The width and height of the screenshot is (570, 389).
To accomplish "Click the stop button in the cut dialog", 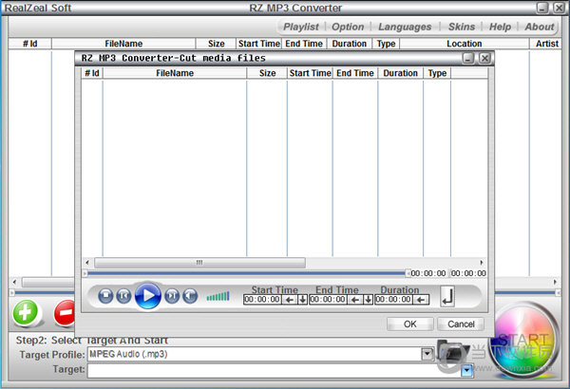I will (x=105, y=296).
